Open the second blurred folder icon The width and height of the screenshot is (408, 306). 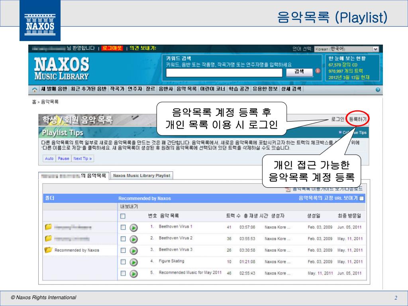point(48,238)
